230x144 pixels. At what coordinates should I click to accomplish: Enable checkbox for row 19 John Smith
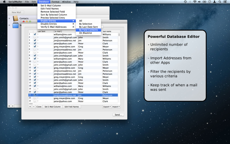pyautogui.click(x=35, y=89)
